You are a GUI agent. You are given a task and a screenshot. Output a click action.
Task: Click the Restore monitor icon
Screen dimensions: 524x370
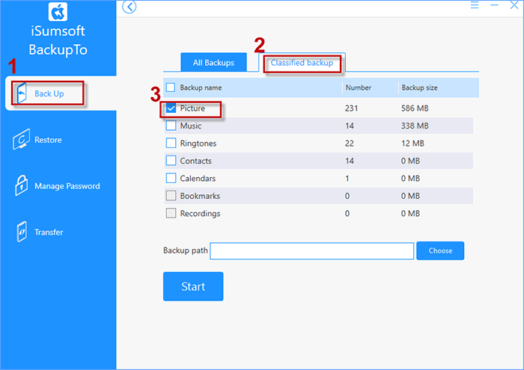tap(22, 139)
